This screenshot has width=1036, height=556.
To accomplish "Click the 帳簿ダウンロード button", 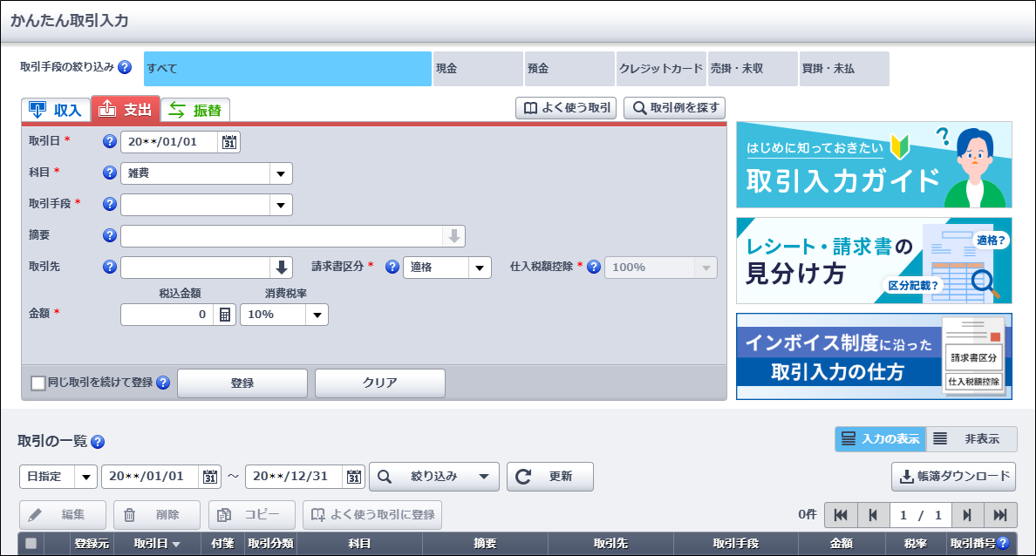I will (953, 477).
